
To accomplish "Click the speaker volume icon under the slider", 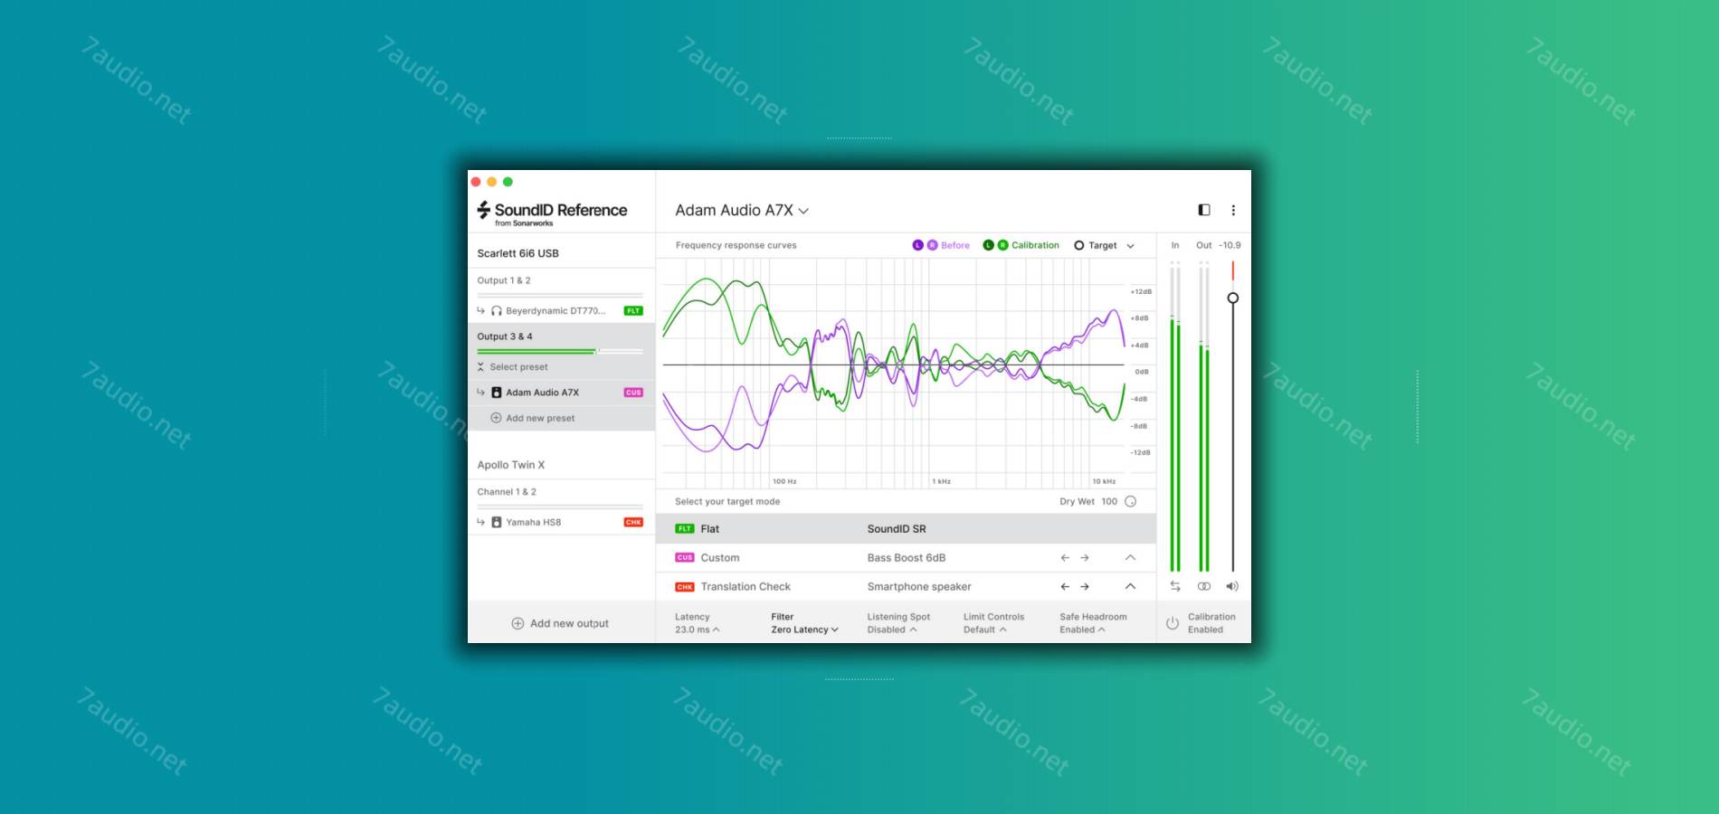I will [x=1232, y=586].
